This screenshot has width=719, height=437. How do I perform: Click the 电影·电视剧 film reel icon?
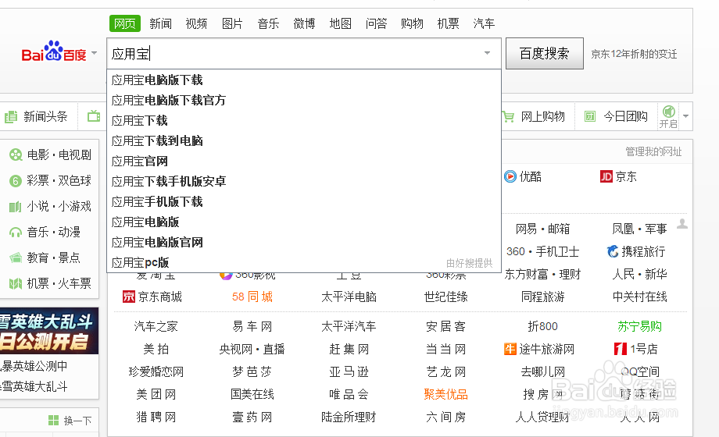coord(16,155)
